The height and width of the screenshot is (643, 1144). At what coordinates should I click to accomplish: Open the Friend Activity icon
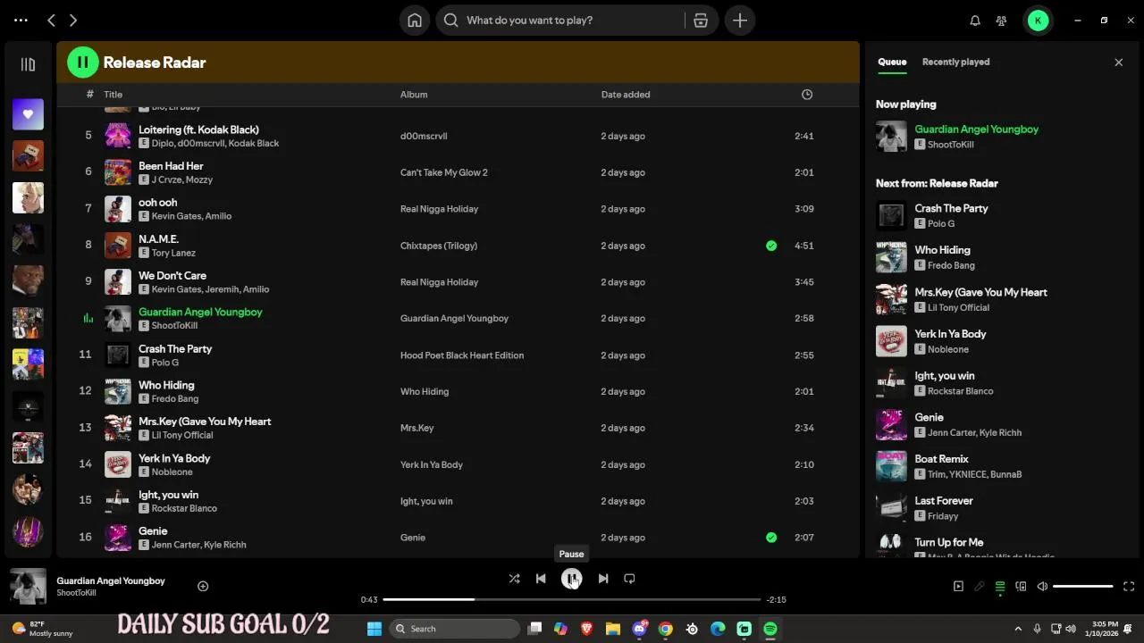point(1002,21)
